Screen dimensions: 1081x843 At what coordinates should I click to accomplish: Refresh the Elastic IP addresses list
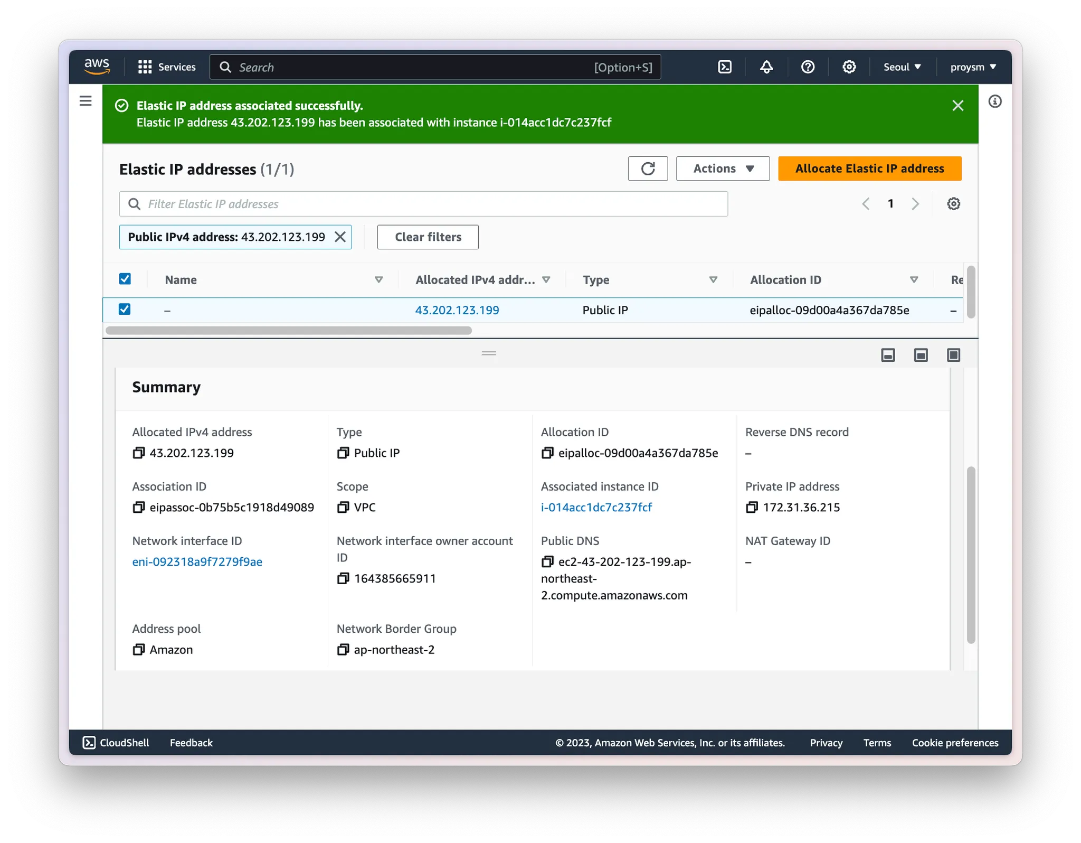[648, 168]
